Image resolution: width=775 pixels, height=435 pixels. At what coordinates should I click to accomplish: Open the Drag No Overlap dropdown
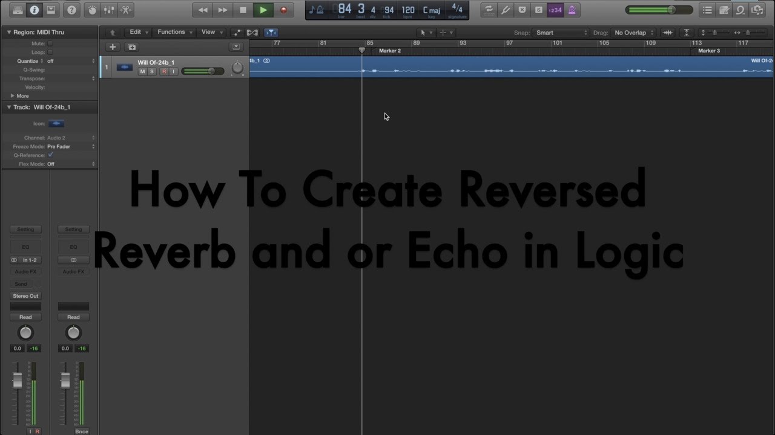click(634, 33)
